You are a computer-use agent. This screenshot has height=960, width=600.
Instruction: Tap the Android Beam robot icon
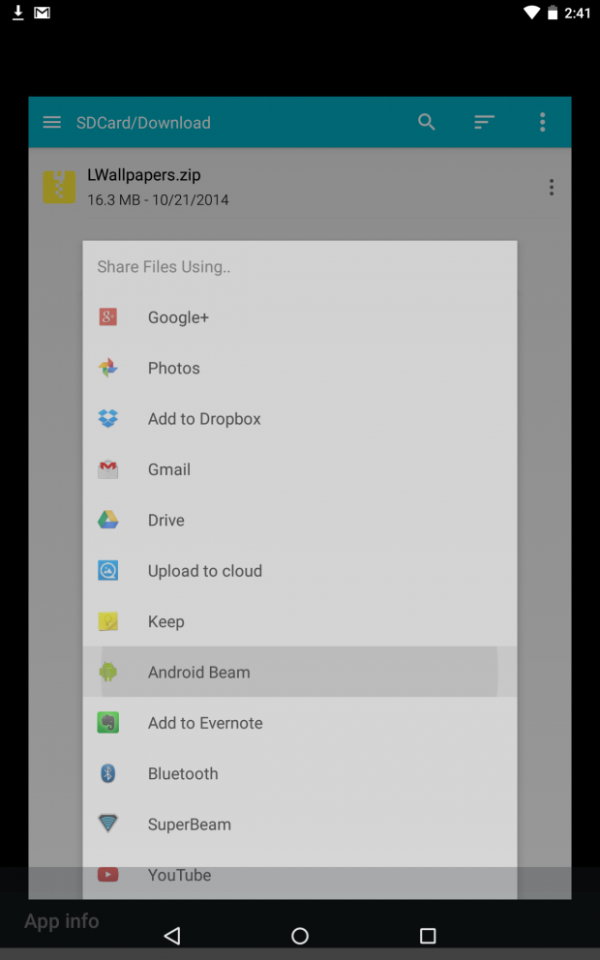click(107, 673)
